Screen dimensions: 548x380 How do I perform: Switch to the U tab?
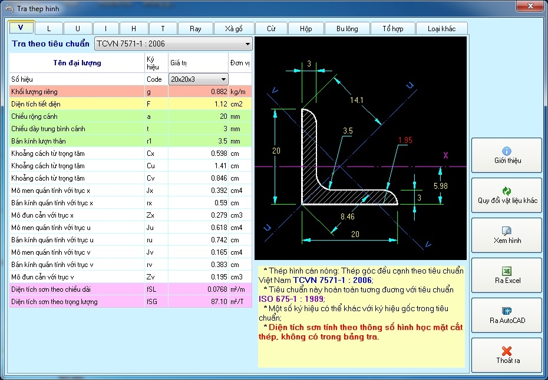pyautogui.click(x=78, y=29)
